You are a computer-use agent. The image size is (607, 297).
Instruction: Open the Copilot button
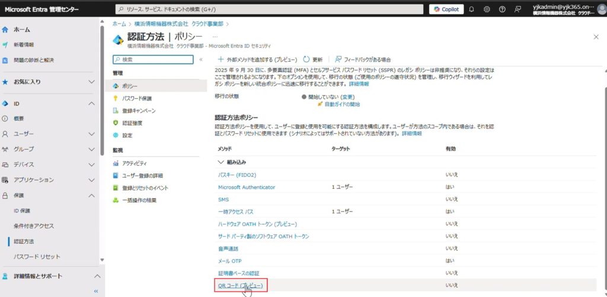coord(446,9)
